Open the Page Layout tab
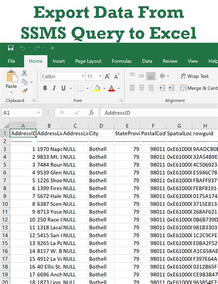This screenshot has width=218, height=284. [x=88, y=61]
